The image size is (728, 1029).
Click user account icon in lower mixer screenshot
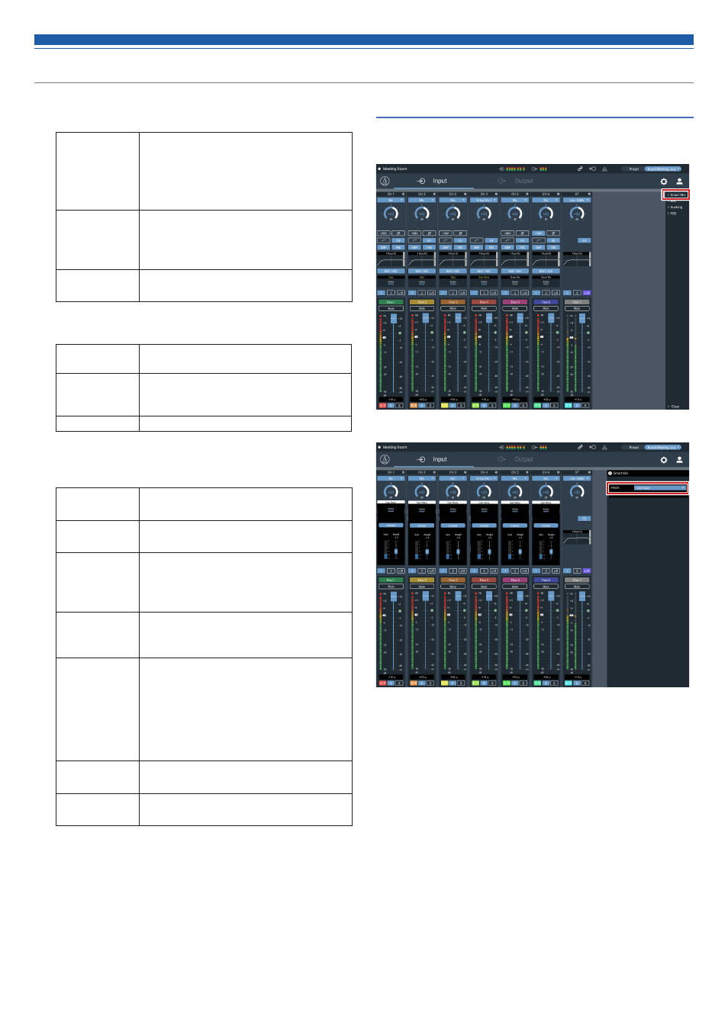(x=679, y=460)
